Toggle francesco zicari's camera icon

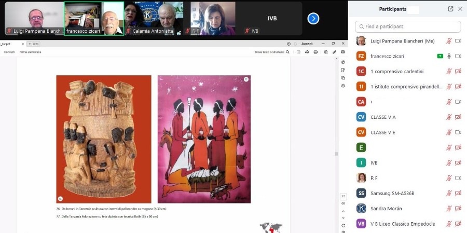[458, 56]
